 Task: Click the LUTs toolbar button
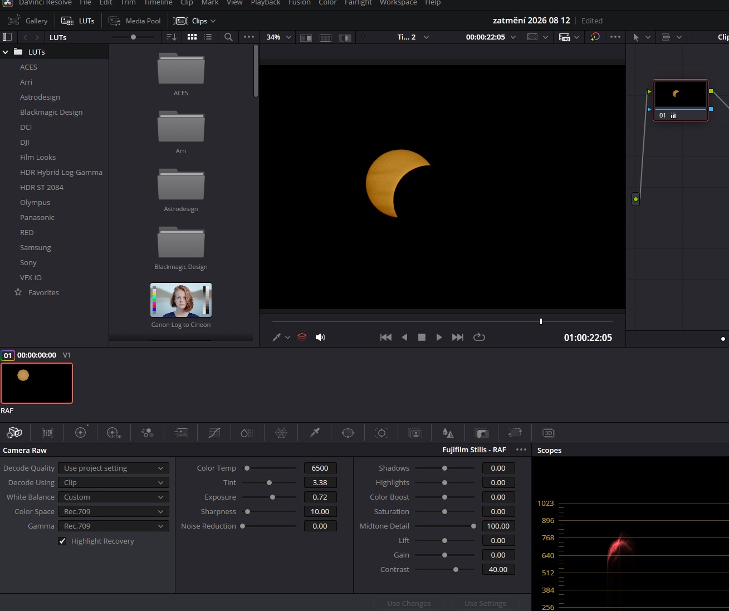[x=78, y=21]
